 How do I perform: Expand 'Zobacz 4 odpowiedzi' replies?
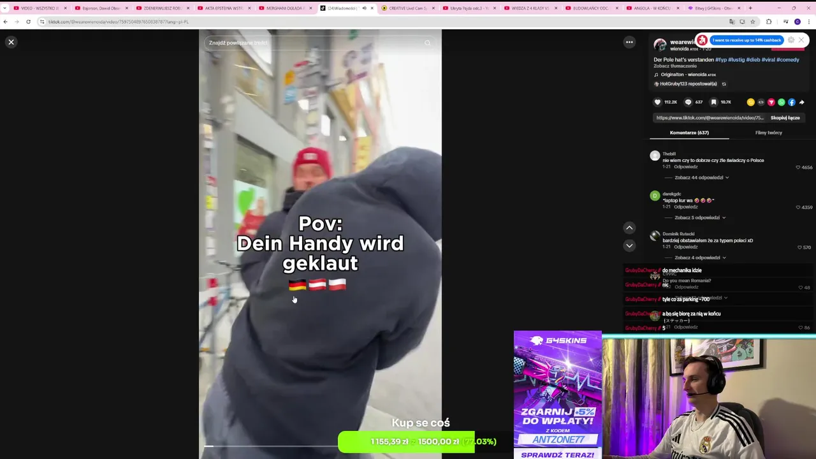click(x=700, y=258)
